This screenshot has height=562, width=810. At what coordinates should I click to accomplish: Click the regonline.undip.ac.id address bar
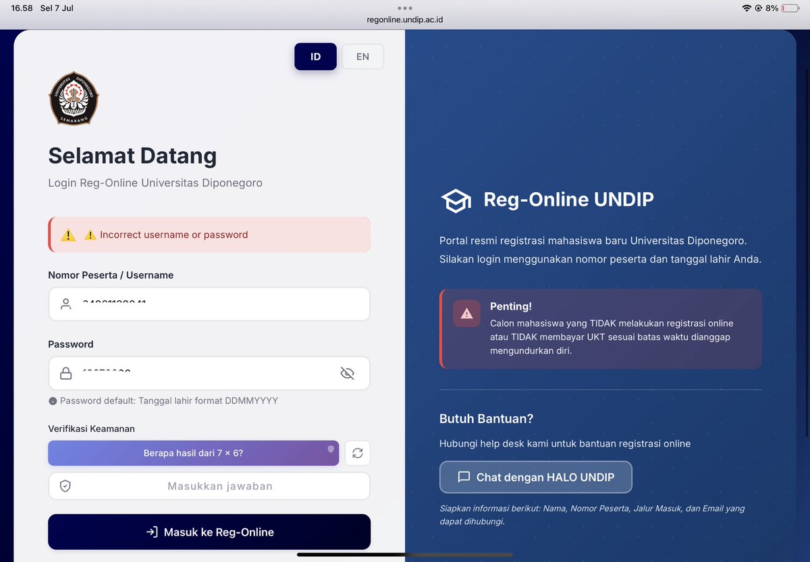(405, 20)
